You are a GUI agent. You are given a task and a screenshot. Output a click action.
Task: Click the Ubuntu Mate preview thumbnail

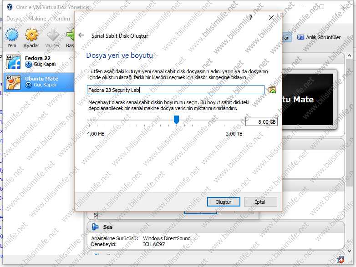(x=307, y=99)
